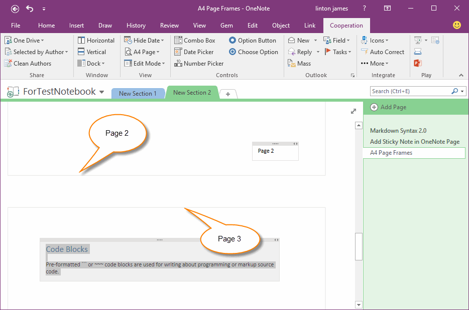469x310 pixels.
Task: Toggle Ribbon Display Options icon
Action: [387, 9]
